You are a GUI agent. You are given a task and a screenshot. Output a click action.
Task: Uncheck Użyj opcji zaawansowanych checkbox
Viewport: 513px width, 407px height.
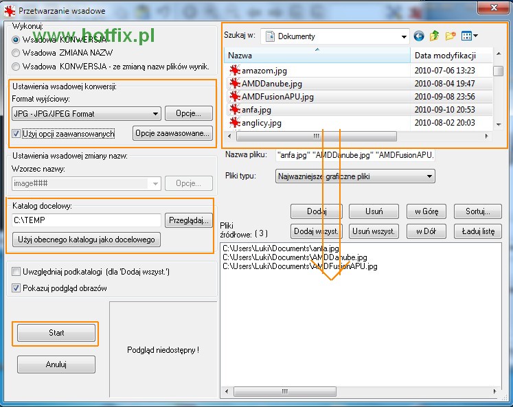(16, 133)
